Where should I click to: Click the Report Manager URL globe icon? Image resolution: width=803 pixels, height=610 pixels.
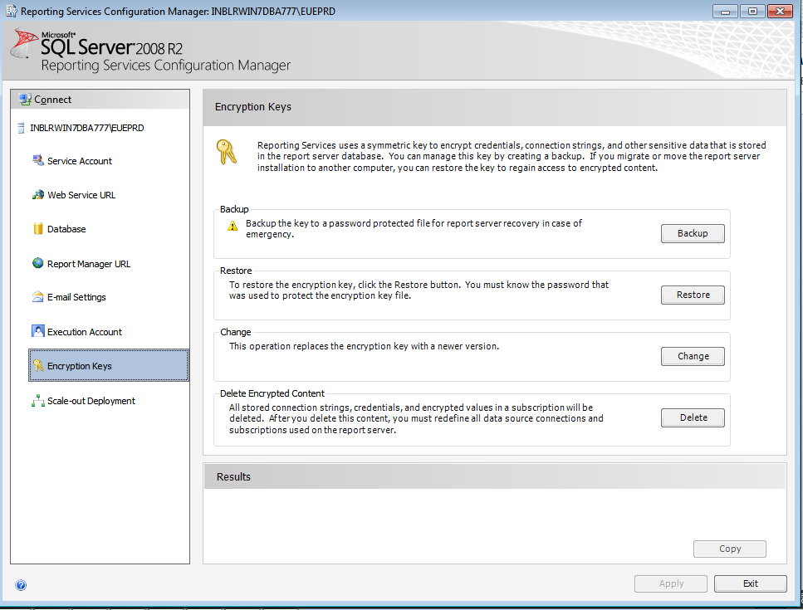pyautogui.click(x=38, y=263)
